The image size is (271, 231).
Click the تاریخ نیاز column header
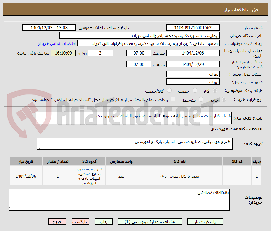(26, 161)
